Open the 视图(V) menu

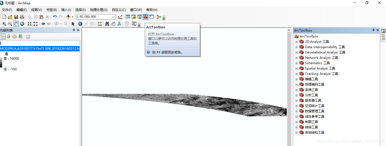click(37, 10)
